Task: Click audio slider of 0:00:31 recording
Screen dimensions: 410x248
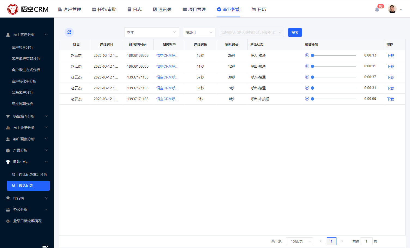Action: [x=334, y=88]
